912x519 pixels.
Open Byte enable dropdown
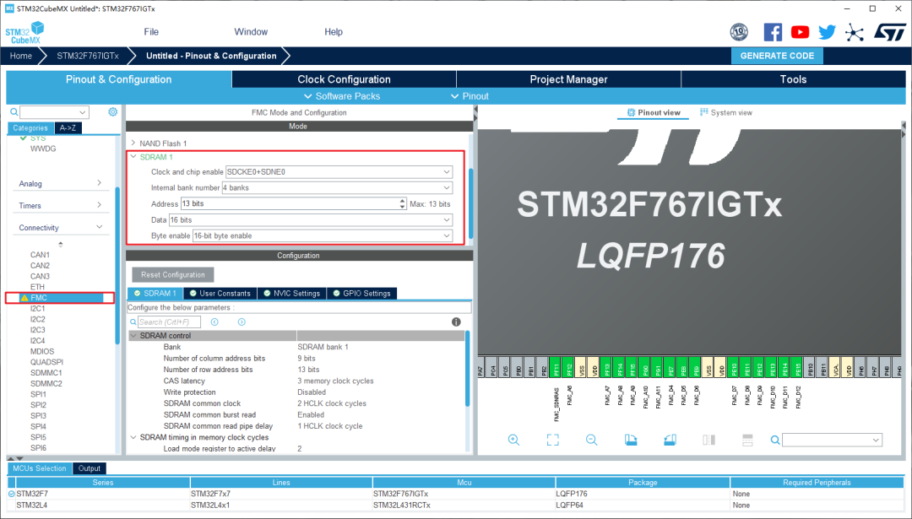[x=447, y=236]
